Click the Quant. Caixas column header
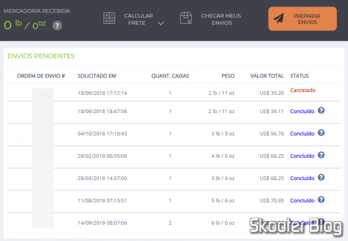The width and height of the screenshot is (348, 241). click(170, 76)
